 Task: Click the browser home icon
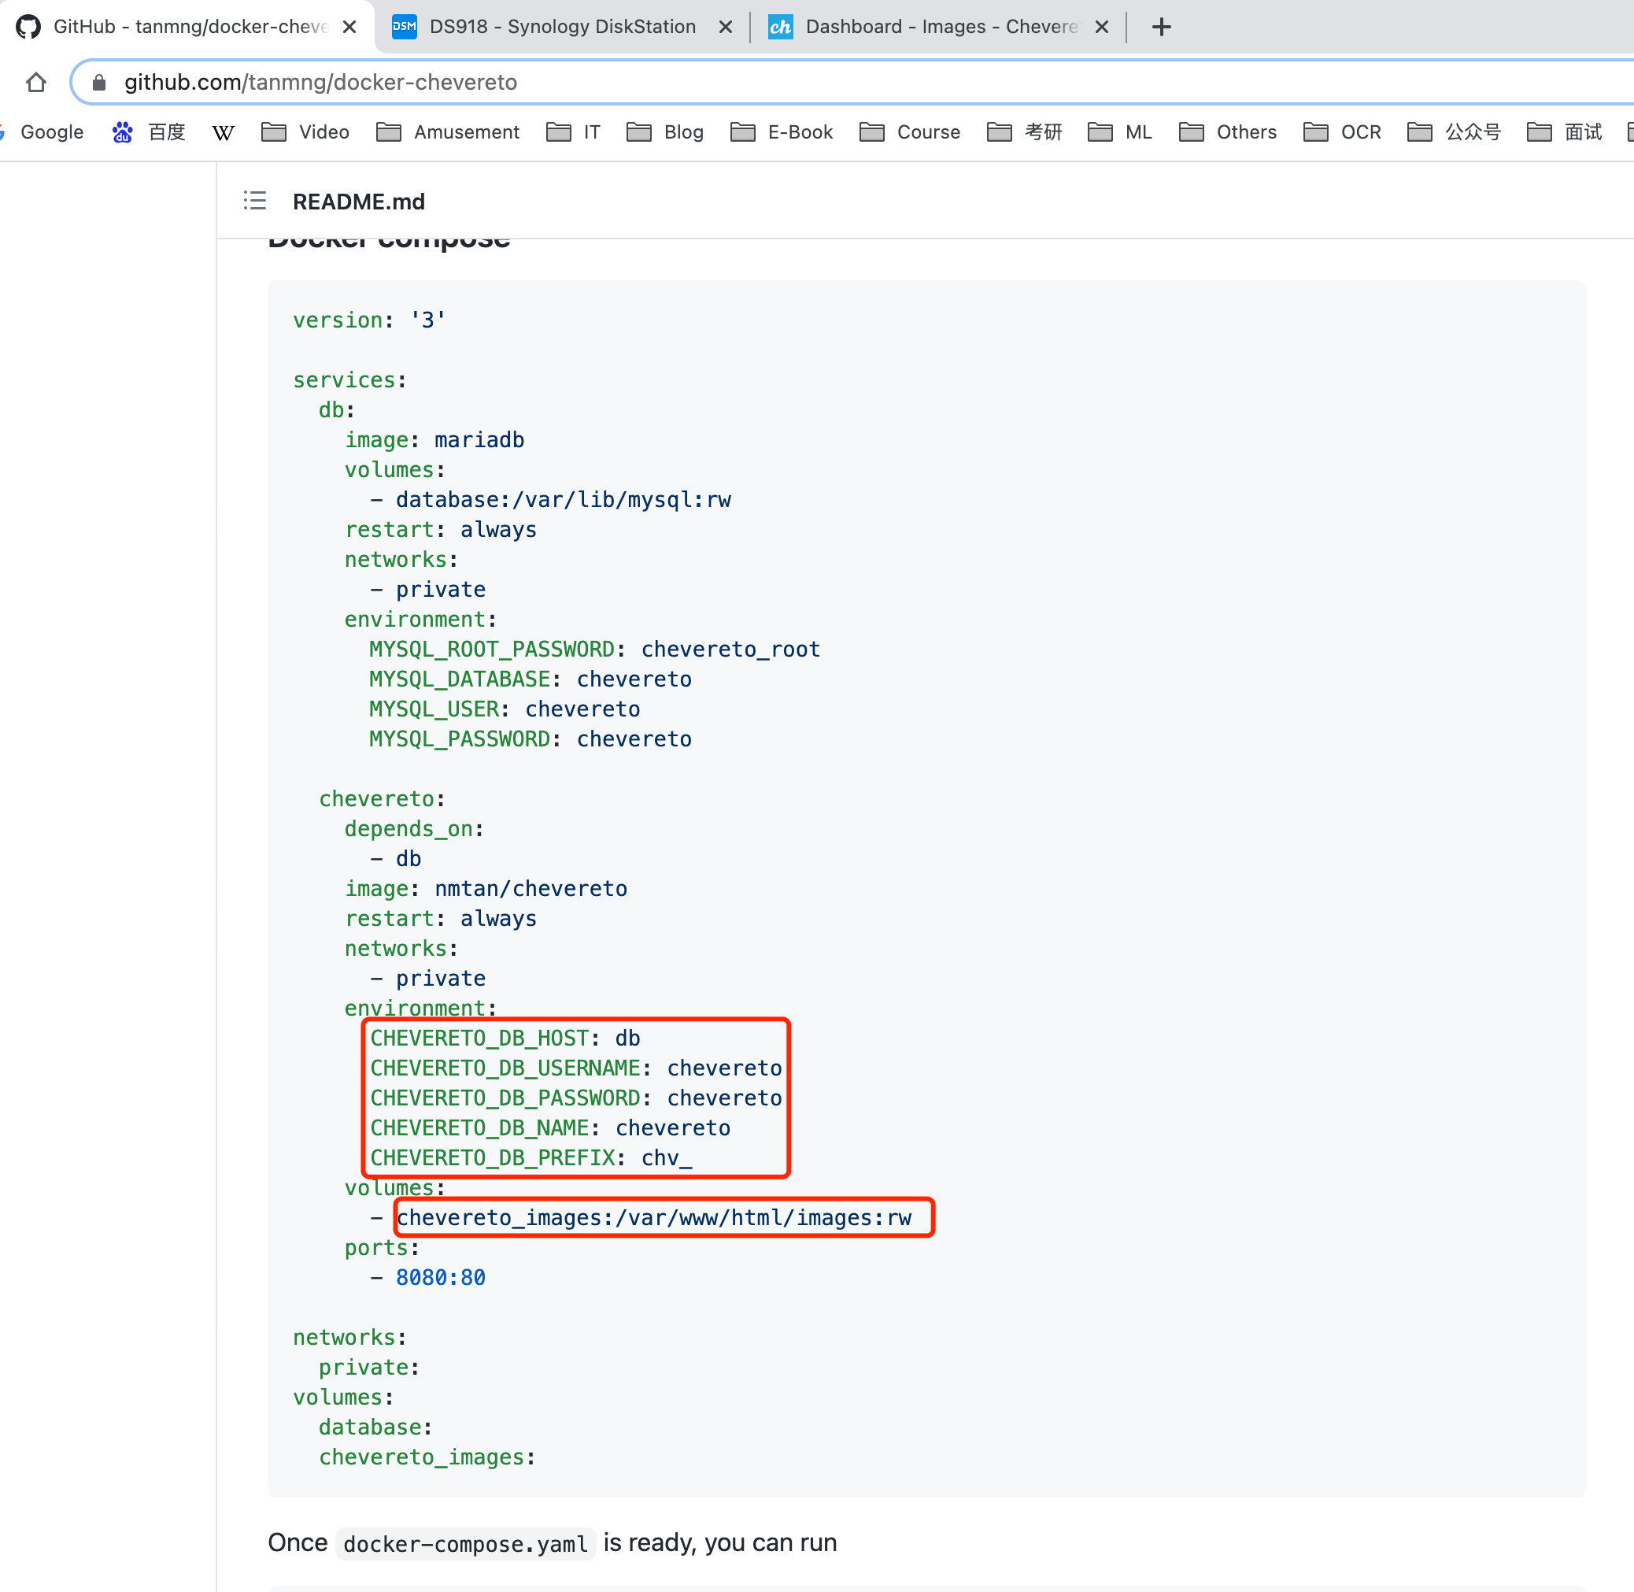[x=35, y=82]
